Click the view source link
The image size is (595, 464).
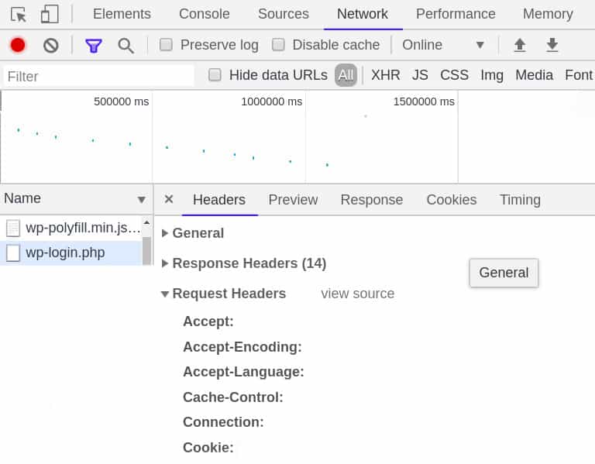pyautogui.click(x=357, y=294)
